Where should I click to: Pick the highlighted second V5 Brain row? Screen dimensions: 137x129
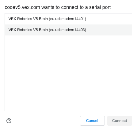pyautogui.click(x=68, y=30)
